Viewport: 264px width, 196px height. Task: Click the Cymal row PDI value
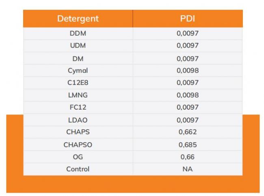coord(187,71)
